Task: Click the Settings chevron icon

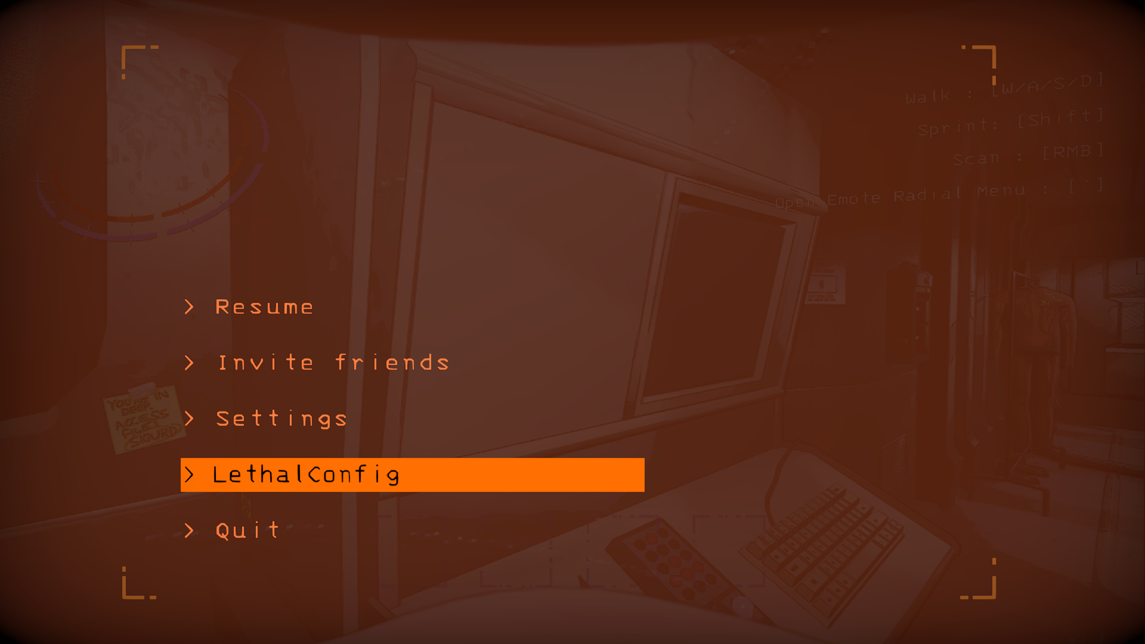Action: point(192,419)
